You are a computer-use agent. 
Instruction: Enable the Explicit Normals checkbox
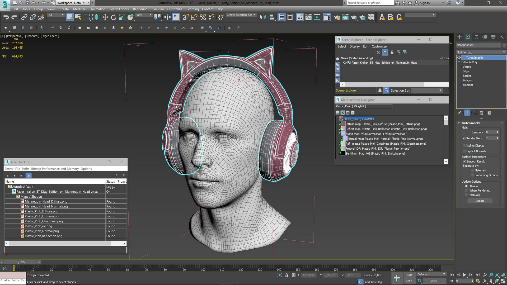click(464, 151)
